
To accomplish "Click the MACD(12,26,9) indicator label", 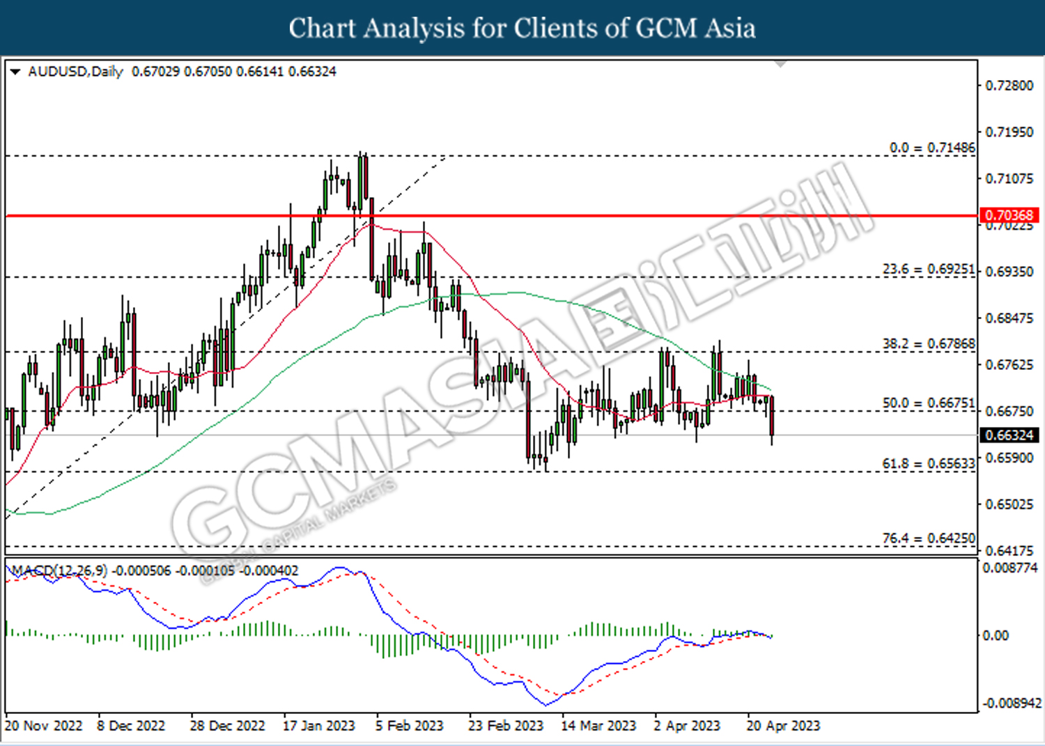I will 59,570.
